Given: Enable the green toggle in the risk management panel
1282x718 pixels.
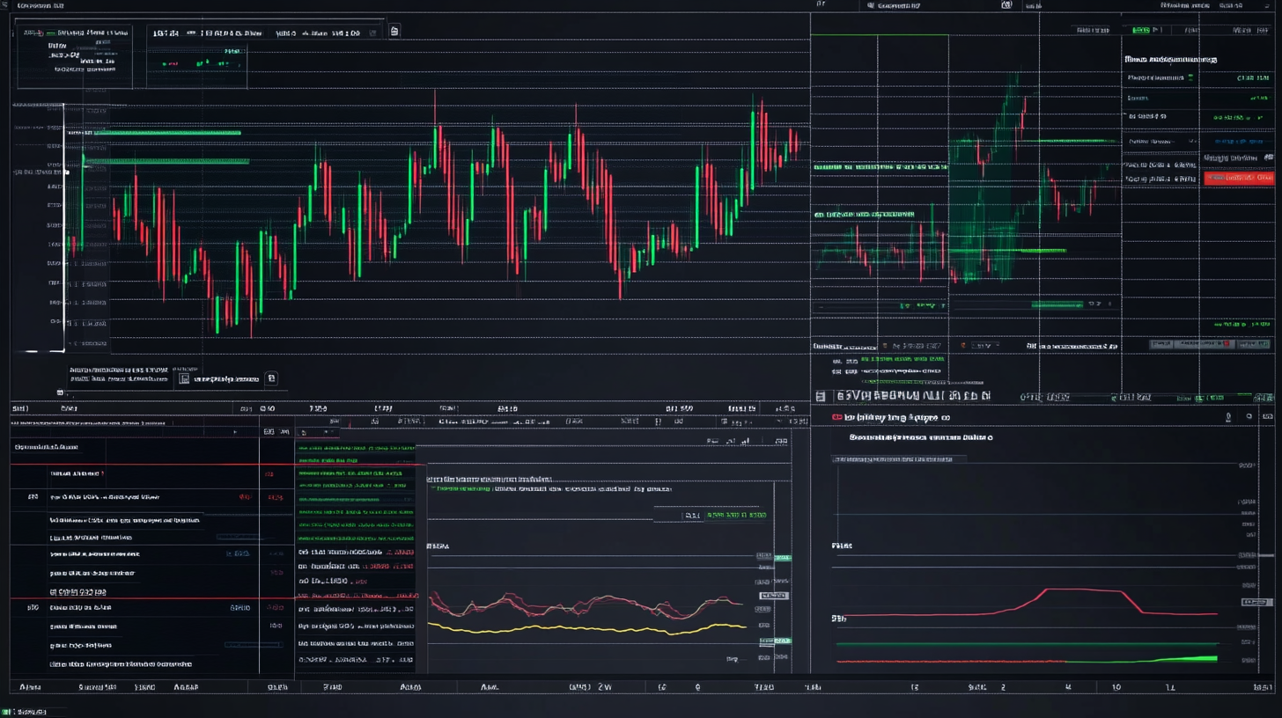Looking at the screenshot, I should [1190, 77].
